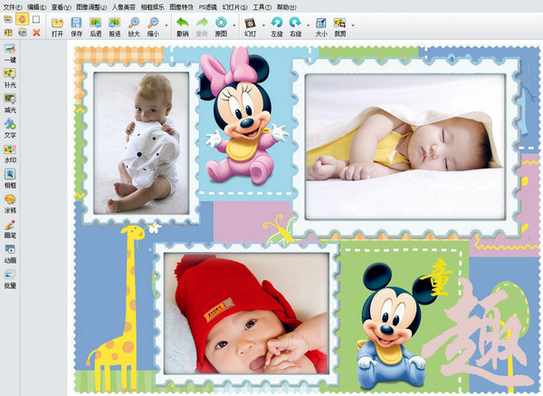Open the PS滤镜 menu
The width and height of the screenshot is (543, 396).
coord(208,7)
